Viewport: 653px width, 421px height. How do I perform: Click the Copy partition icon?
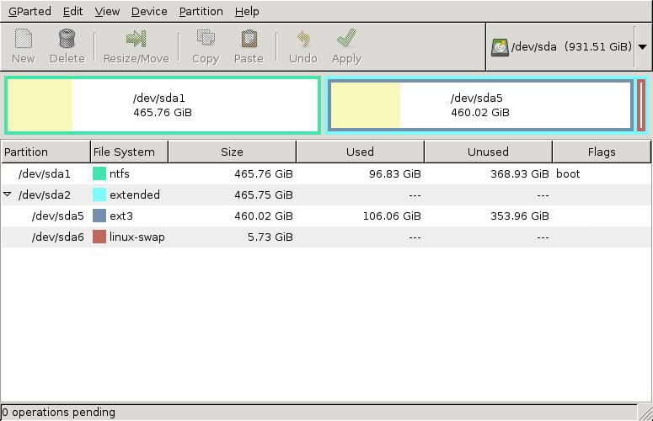pos(206,39)
